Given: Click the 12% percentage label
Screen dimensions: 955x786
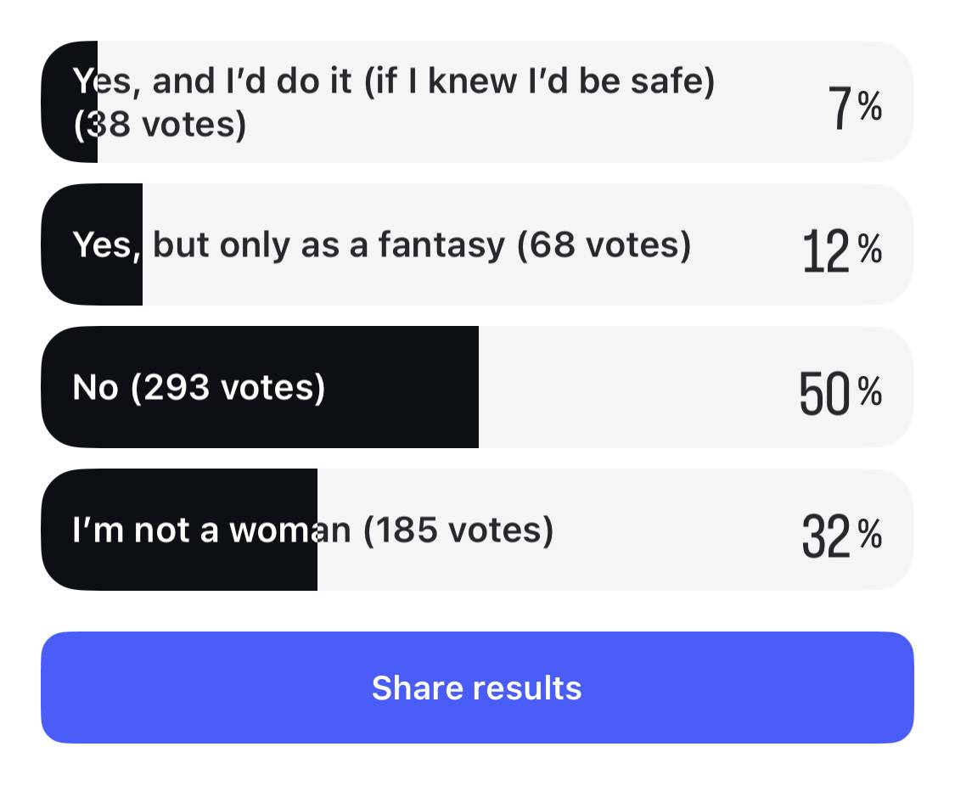Looking at the screenshot, I should (x=842, y=250).
